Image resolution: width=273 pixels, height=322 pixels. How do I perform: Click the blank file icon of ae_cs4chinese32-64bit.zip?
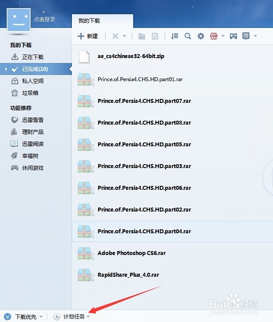point(84,57)
